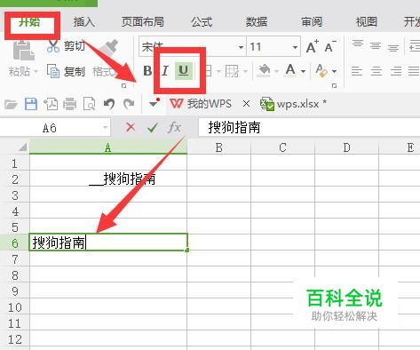Open the quick access toolbar customize dropdown
The image size is (420, 350).
[154, 104]
